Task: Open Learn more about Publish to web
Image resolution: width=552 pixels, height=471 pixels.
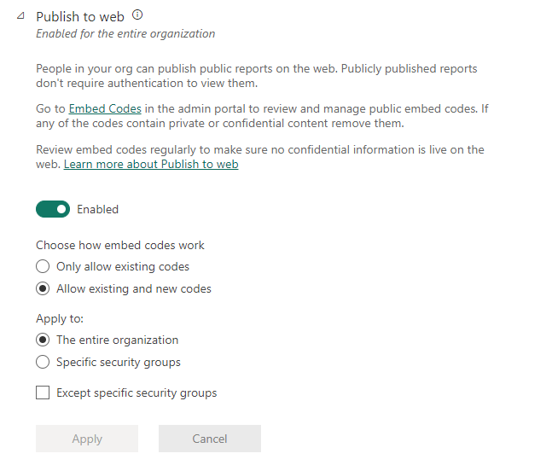Action: (x=151, y=164)
